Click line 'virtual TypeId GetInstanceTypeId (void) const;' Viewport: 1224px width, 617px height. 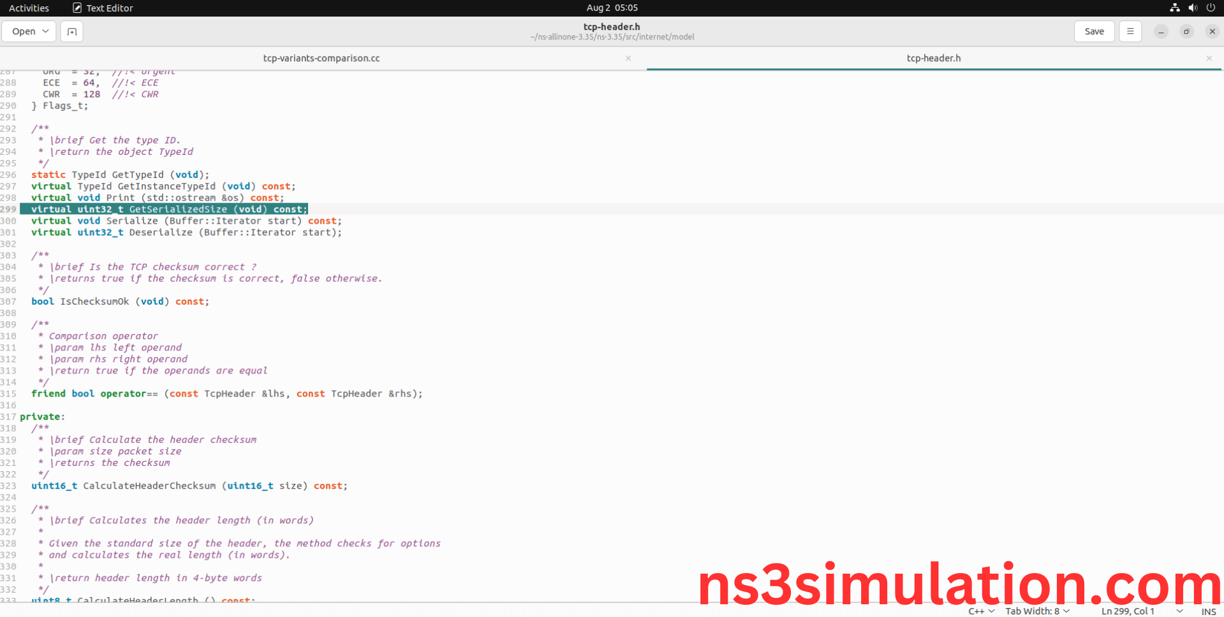(x=163, y=186)
